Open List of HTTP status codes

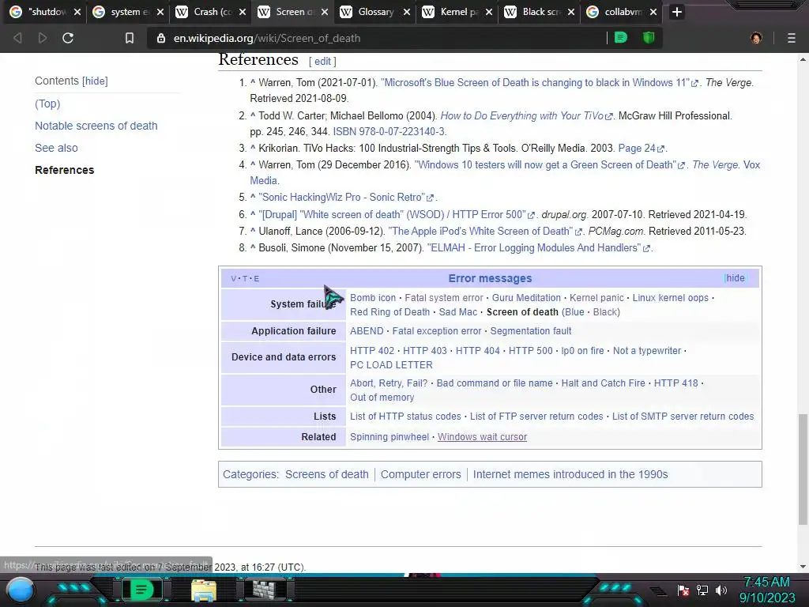(405, 417)
